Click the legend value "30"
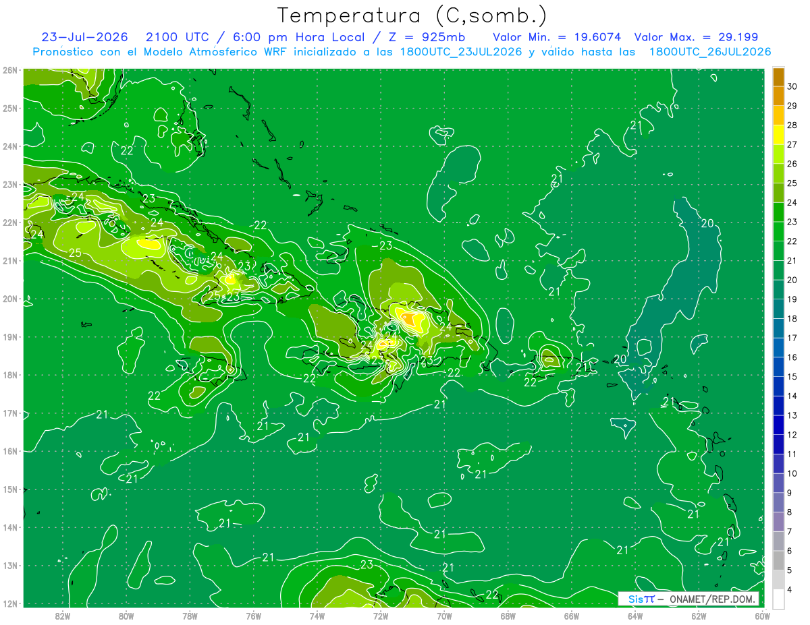Screen dimensions: 810x625 coord(792,86)
